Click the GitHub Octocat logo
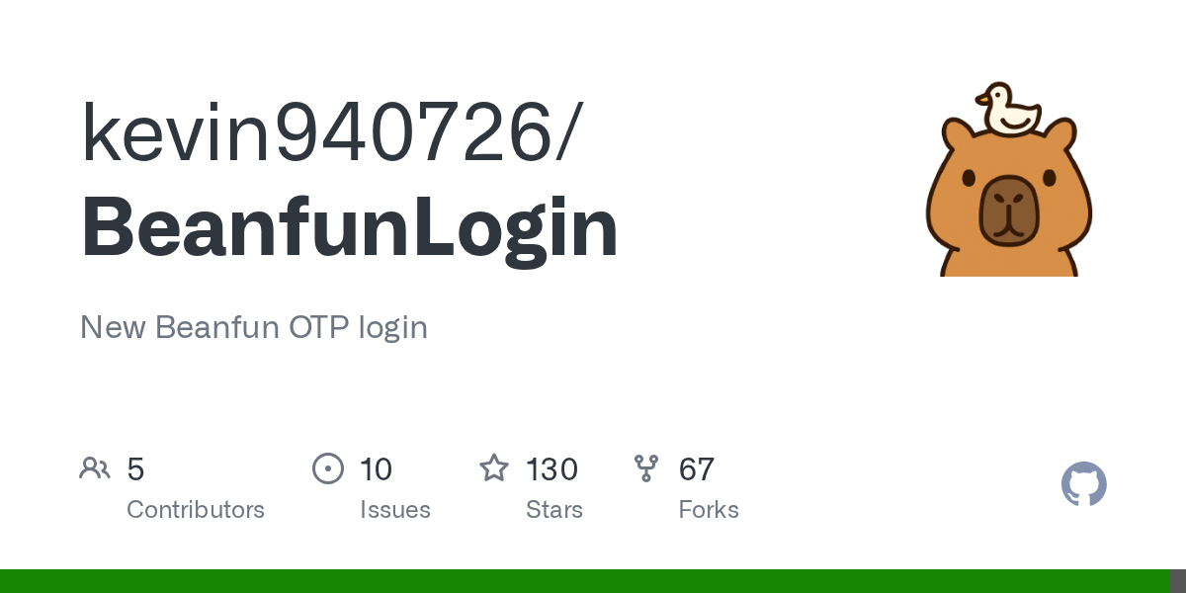The height and width of the screenshot is (593, 1186). (1083, 484)
